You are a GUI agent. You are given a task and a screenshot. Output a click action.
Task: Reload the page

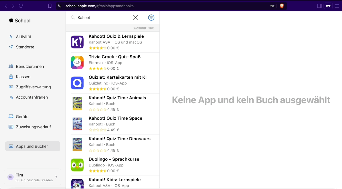[21, 6]
